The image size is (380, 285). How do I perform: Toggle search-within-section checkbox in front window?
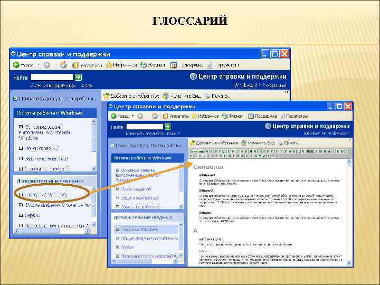click(x=112, y=146)
